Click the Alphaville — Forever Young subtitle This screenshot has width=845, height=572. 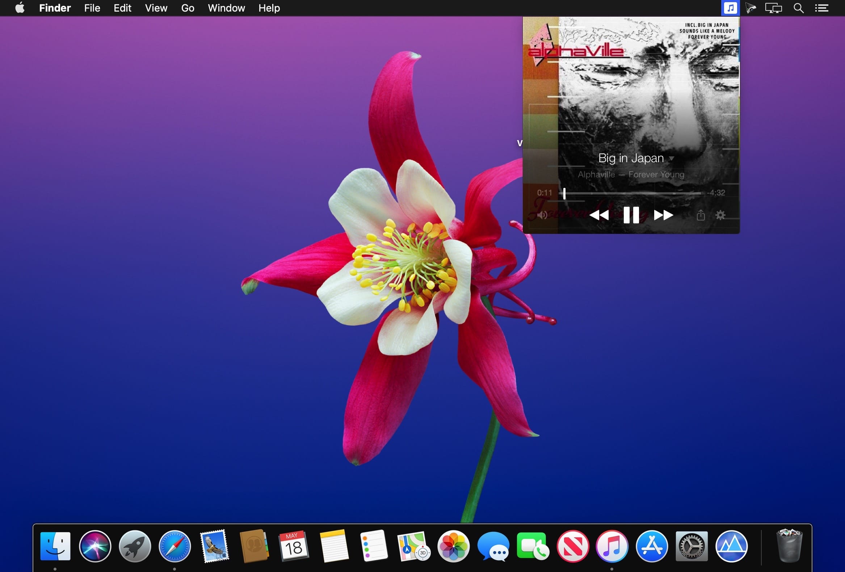pos(631,174)
